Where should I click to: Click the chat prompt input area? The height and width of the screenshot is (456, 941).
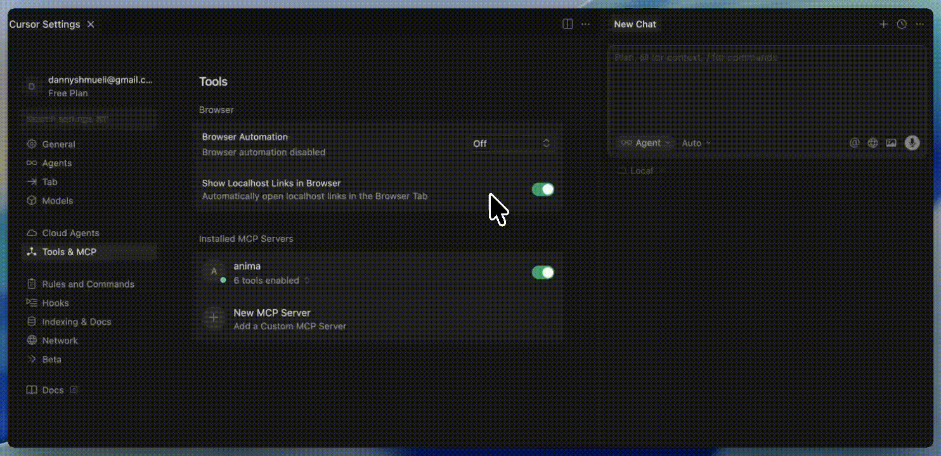[x=767, y=89]
